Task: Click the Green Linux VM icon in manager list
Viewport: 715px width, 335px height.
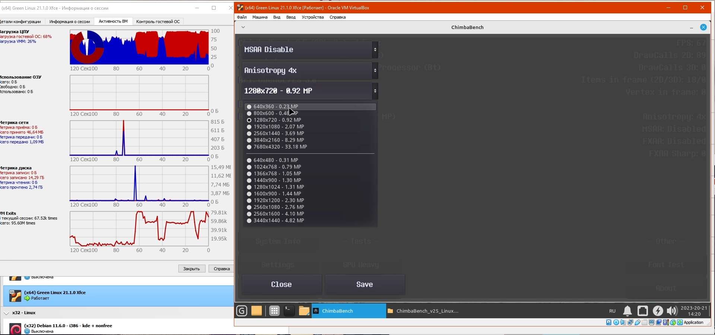Action: tap(15, 296)
